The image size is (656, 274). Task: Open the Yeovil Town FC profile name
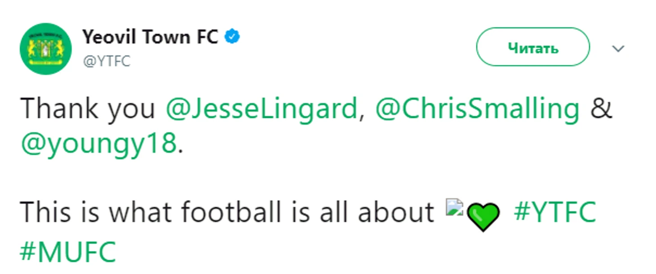[150, 37]
